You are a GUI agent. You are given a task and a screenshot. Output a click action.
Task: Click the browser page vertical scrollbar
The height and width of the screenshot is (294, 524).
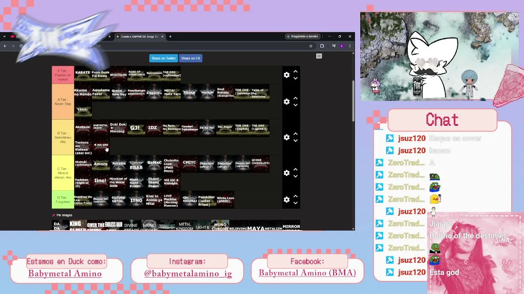tap(353, 100)
